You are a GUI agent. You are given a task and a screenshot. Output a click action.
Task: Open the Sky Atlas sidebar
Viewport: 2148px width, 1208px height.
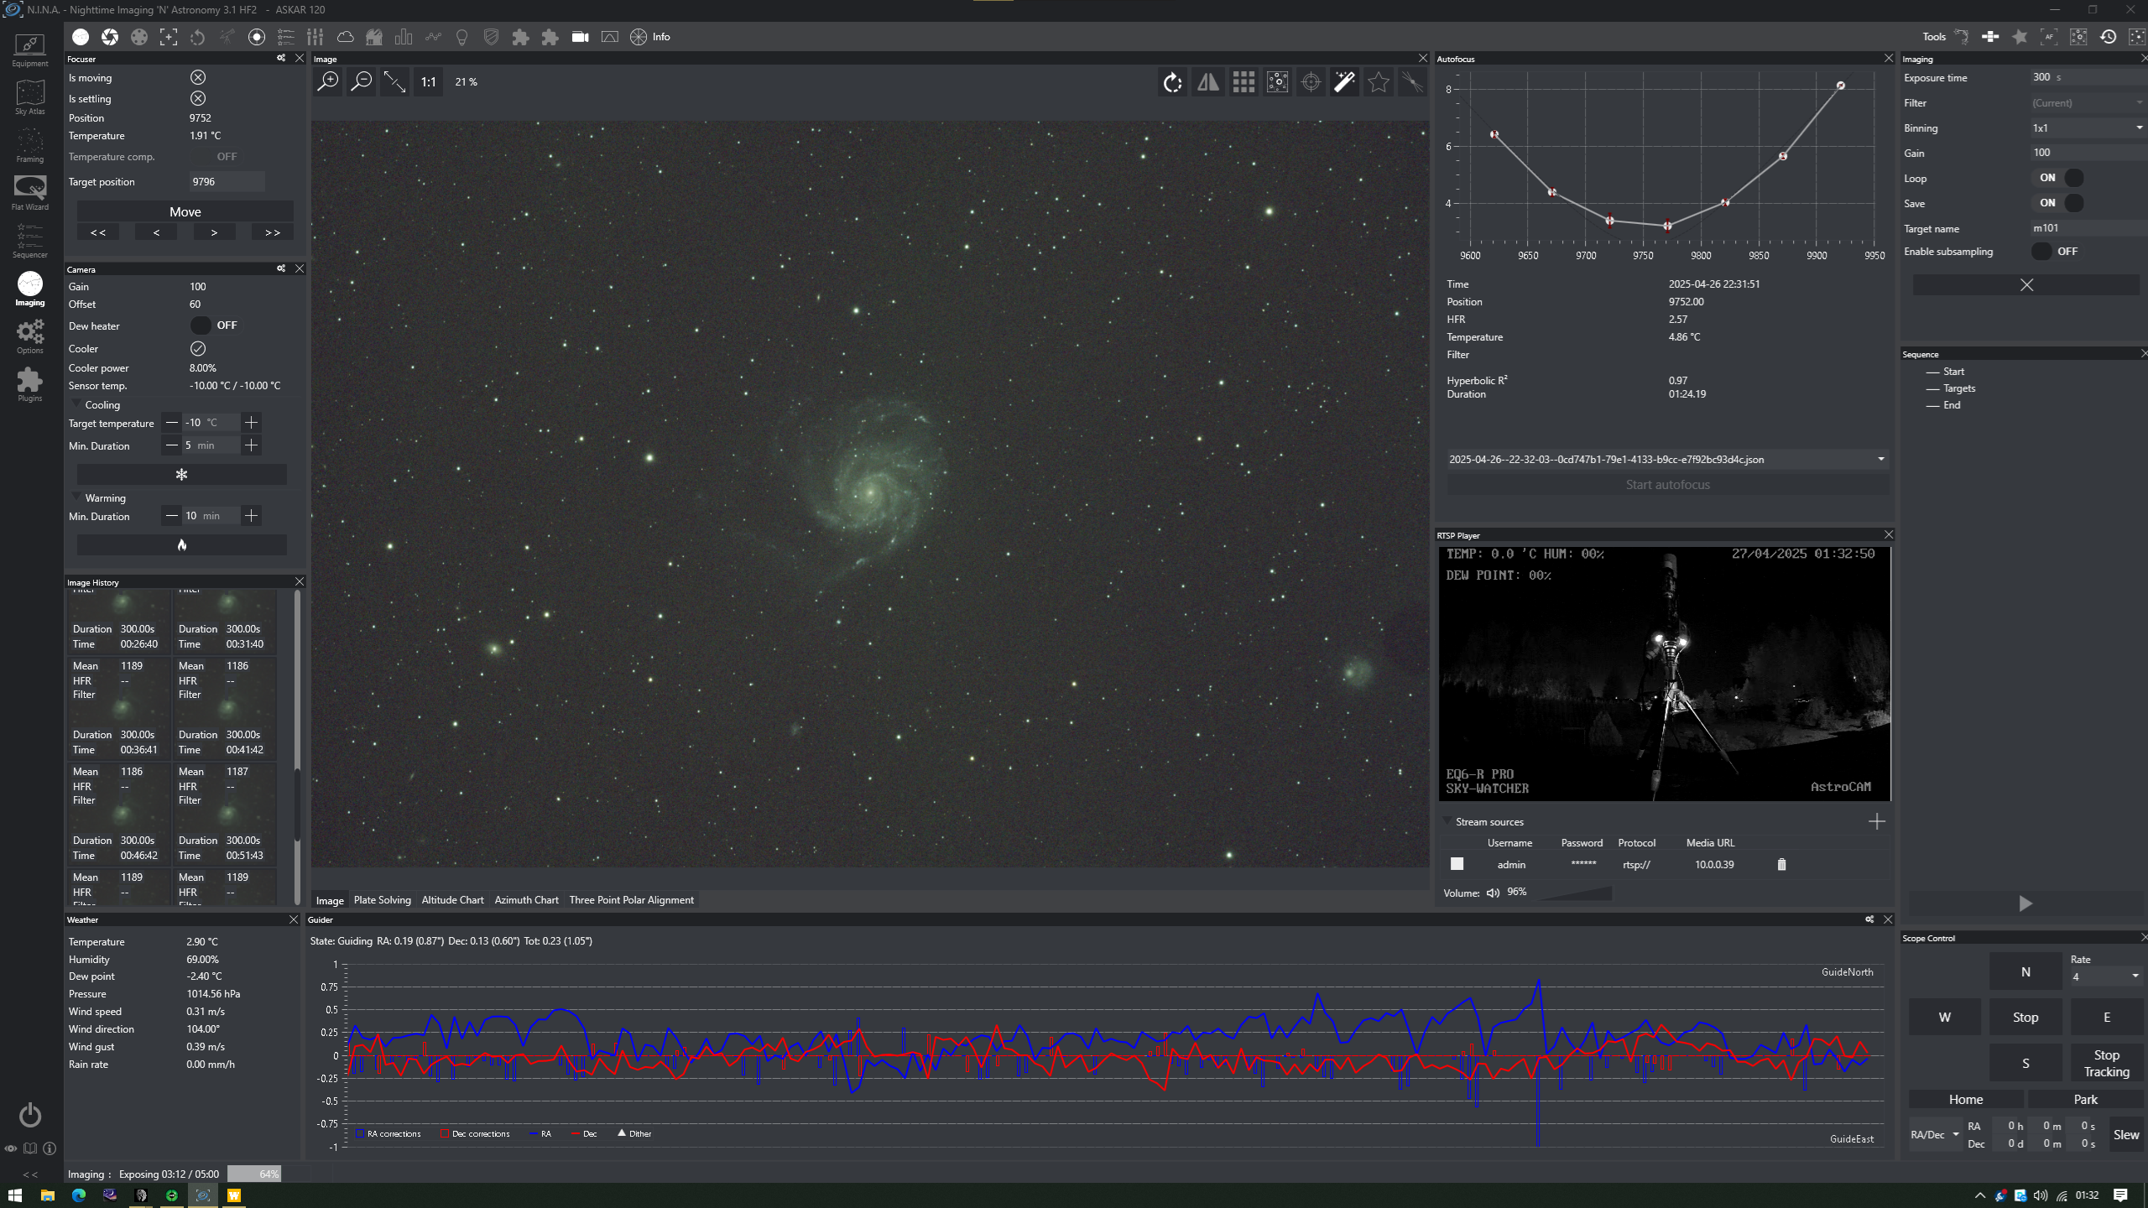coord(30,96)
